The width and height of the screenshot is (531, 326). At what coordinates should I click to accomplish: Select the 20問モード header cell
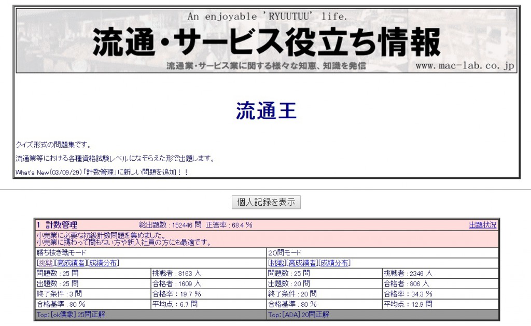(284, 252)
